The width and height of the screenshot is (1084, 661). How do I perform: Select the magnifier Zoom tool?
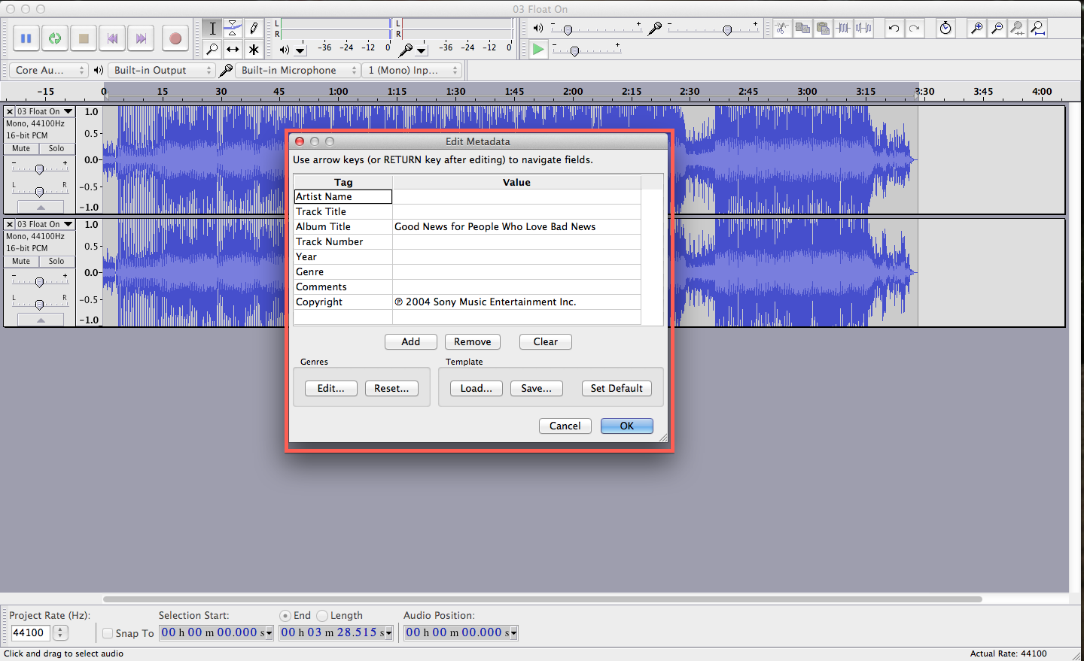click(x=212, y=50)
